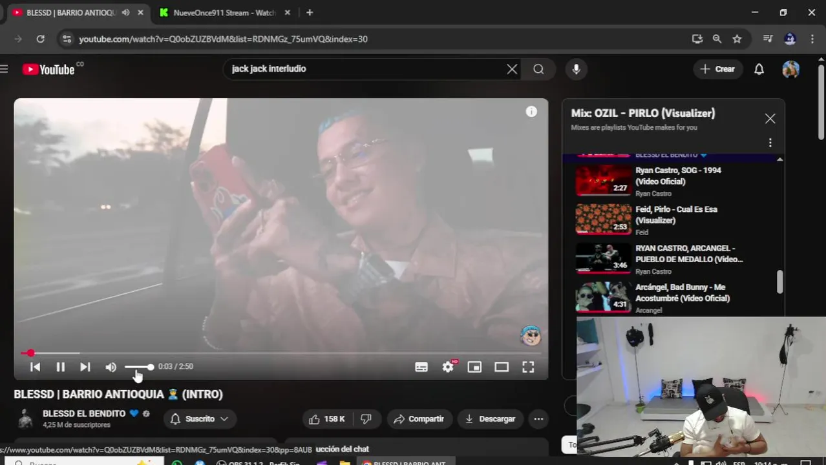This screenshot has width=826, height=465.
Task: Click the Descargar download button
Action: point(491,419)
